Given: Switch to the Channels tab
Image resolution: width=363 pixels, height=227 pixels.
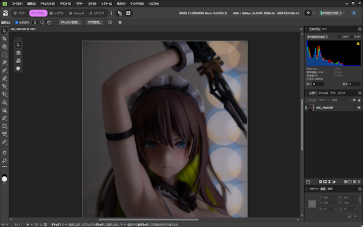Looking at the screenshot, I should click(324, 93).
